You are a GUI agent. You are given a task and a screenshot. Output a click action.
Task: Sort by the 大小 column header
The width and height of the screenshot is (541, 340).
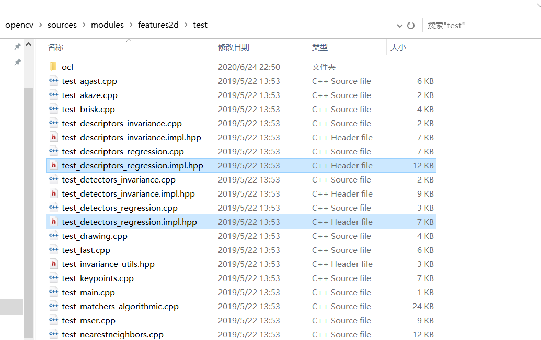398,47
